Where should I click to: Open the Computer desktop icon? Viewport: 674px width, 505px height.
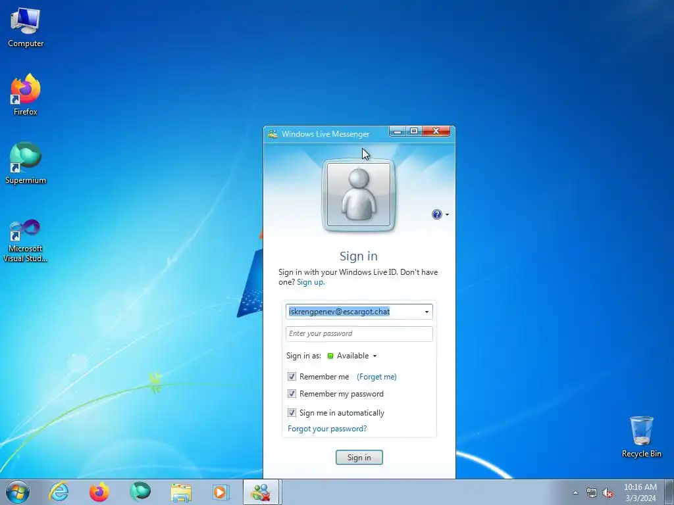coord(26,27)
